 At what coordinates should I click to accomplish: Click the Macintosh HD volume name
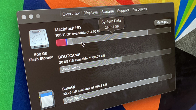68,29
